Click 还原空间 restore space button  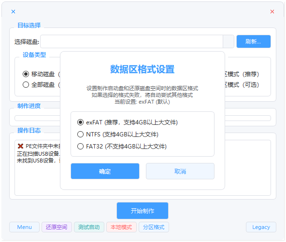click(x=57, y=227)
